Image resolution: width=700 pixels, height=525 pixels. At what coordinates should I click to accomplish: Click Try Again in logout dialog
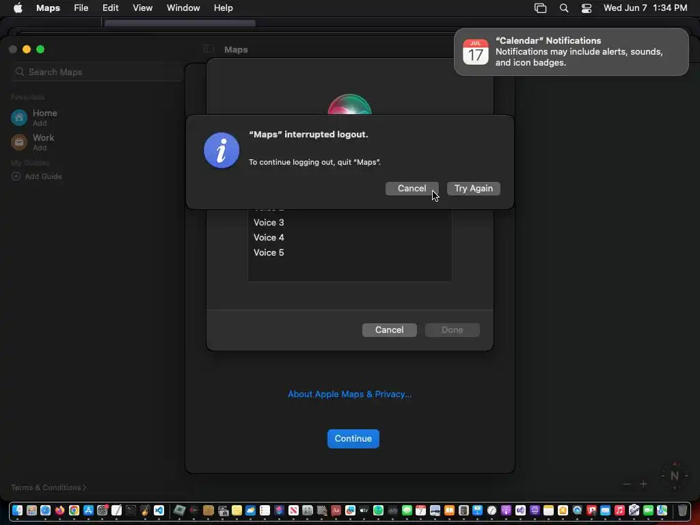coord(473,189)
